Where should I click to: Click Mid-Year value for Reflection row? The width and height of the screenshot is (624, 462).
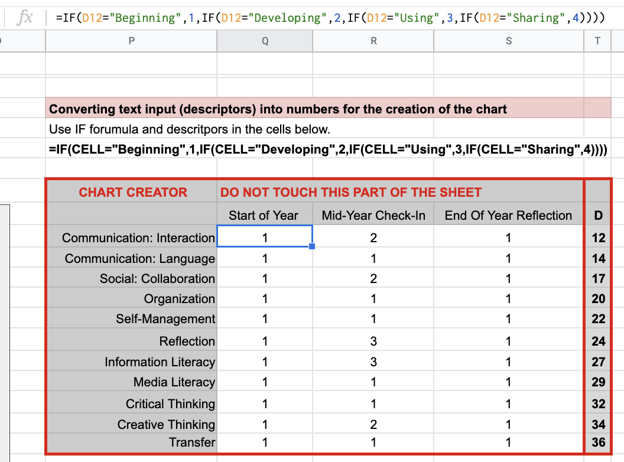coord(373,341)
